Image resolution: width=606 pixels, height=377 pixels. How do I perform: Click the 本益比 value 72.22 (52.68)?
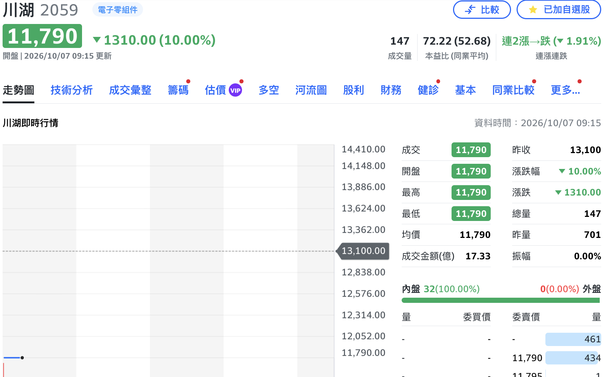[457, 41]
